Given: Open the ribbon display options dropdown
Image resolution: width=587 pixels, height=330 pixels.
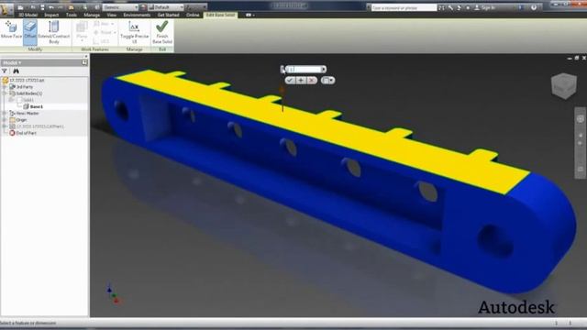Looking at the screenshot, I should point(249,15).
